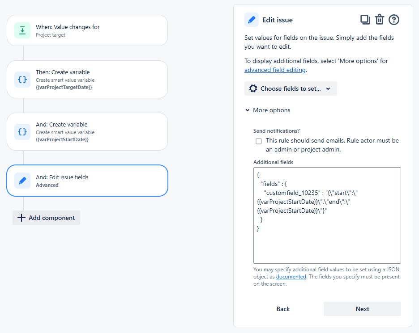The image size is (419, 333).
Task: Click the Back button
Action: (283, 309)
